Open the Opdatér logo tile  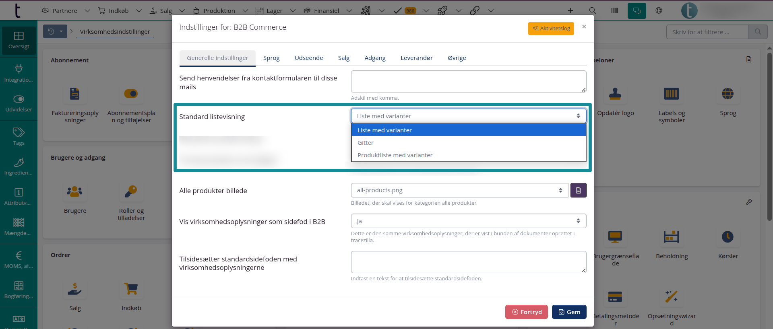pyautogui.click(x=615, y=101)
